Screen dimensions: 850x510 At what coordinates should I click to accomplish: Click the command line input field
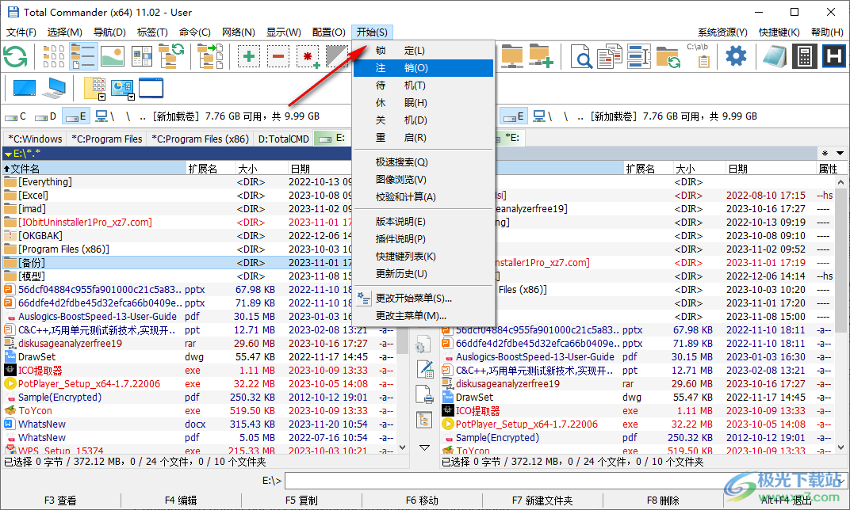click(x=565, y=481)
